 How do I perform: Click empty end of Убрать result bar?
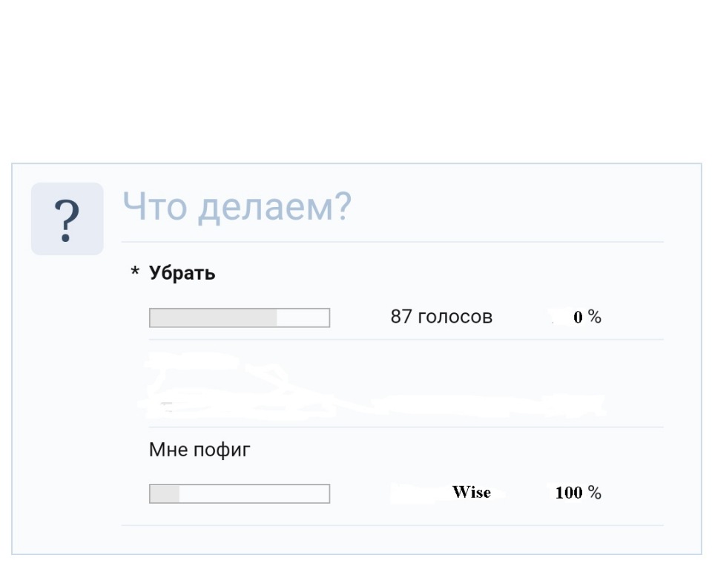click(303, 318)
